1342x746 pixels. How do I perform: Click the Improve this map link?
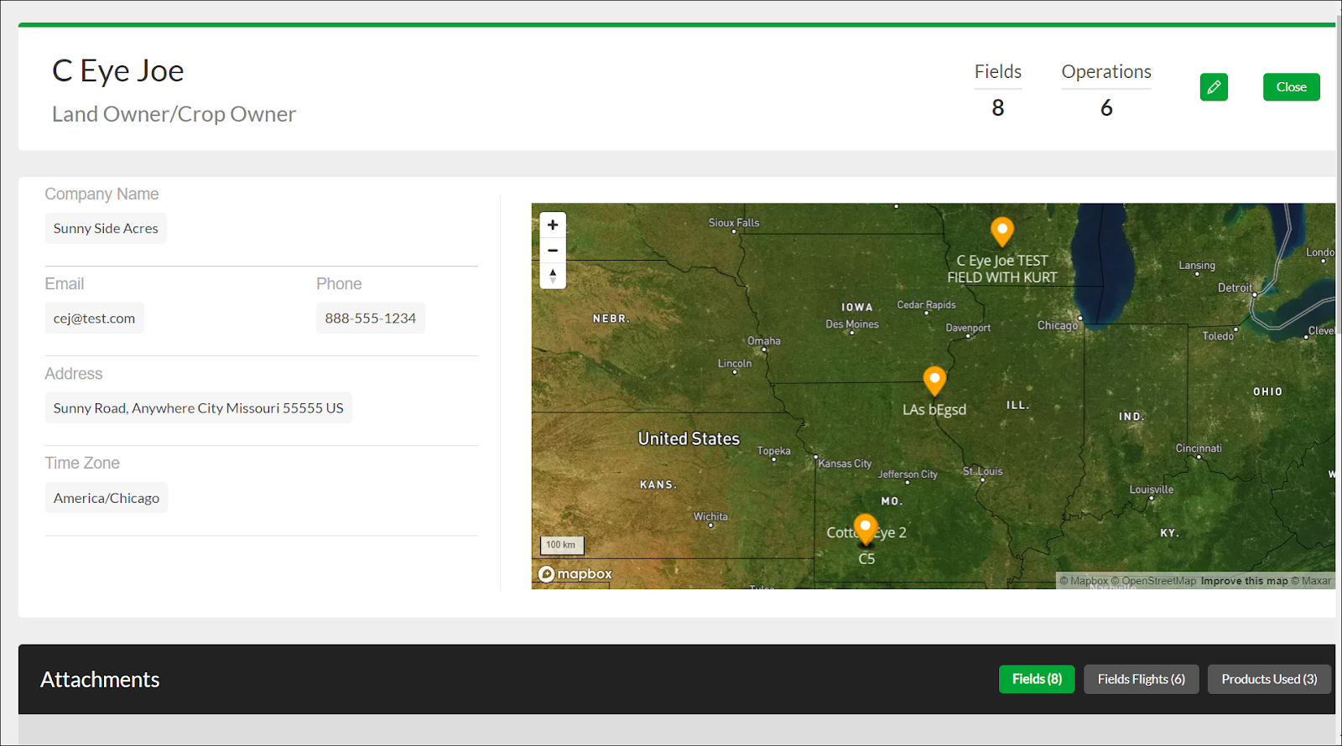[1244, 581]
